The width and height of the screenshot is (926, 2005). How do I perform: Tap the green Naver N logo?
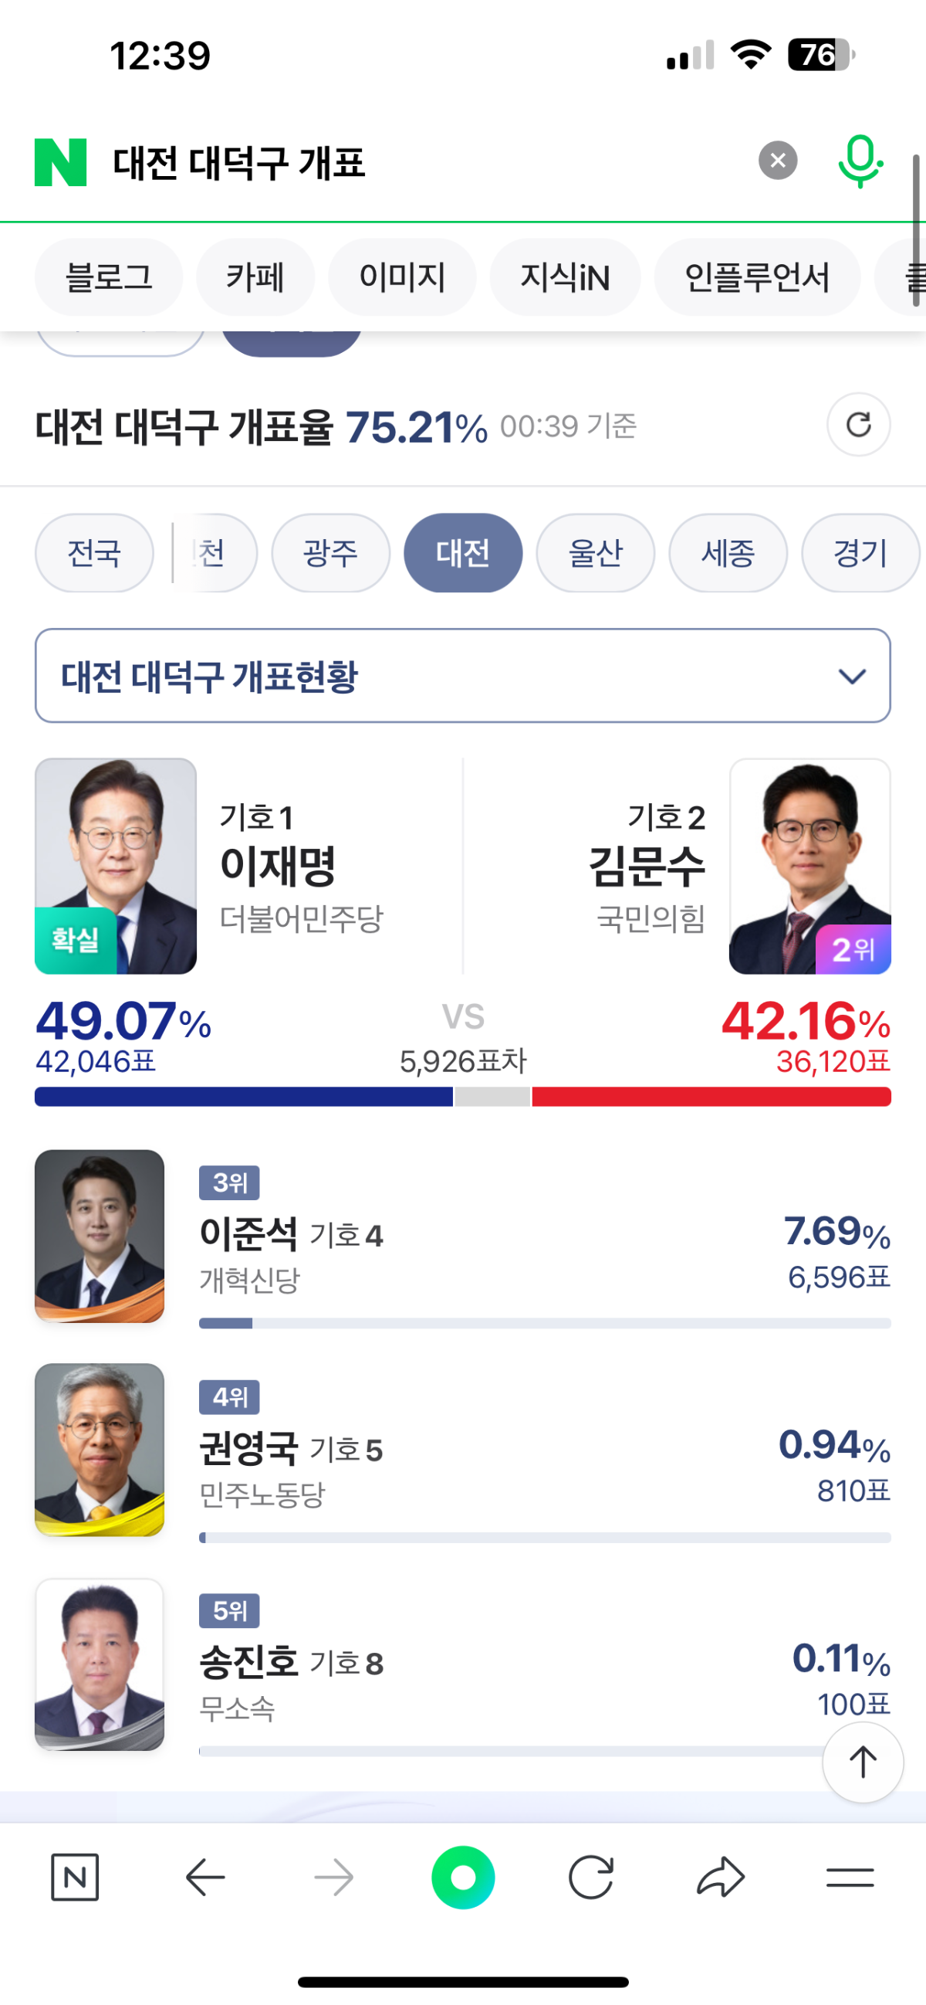coord(61,162)
